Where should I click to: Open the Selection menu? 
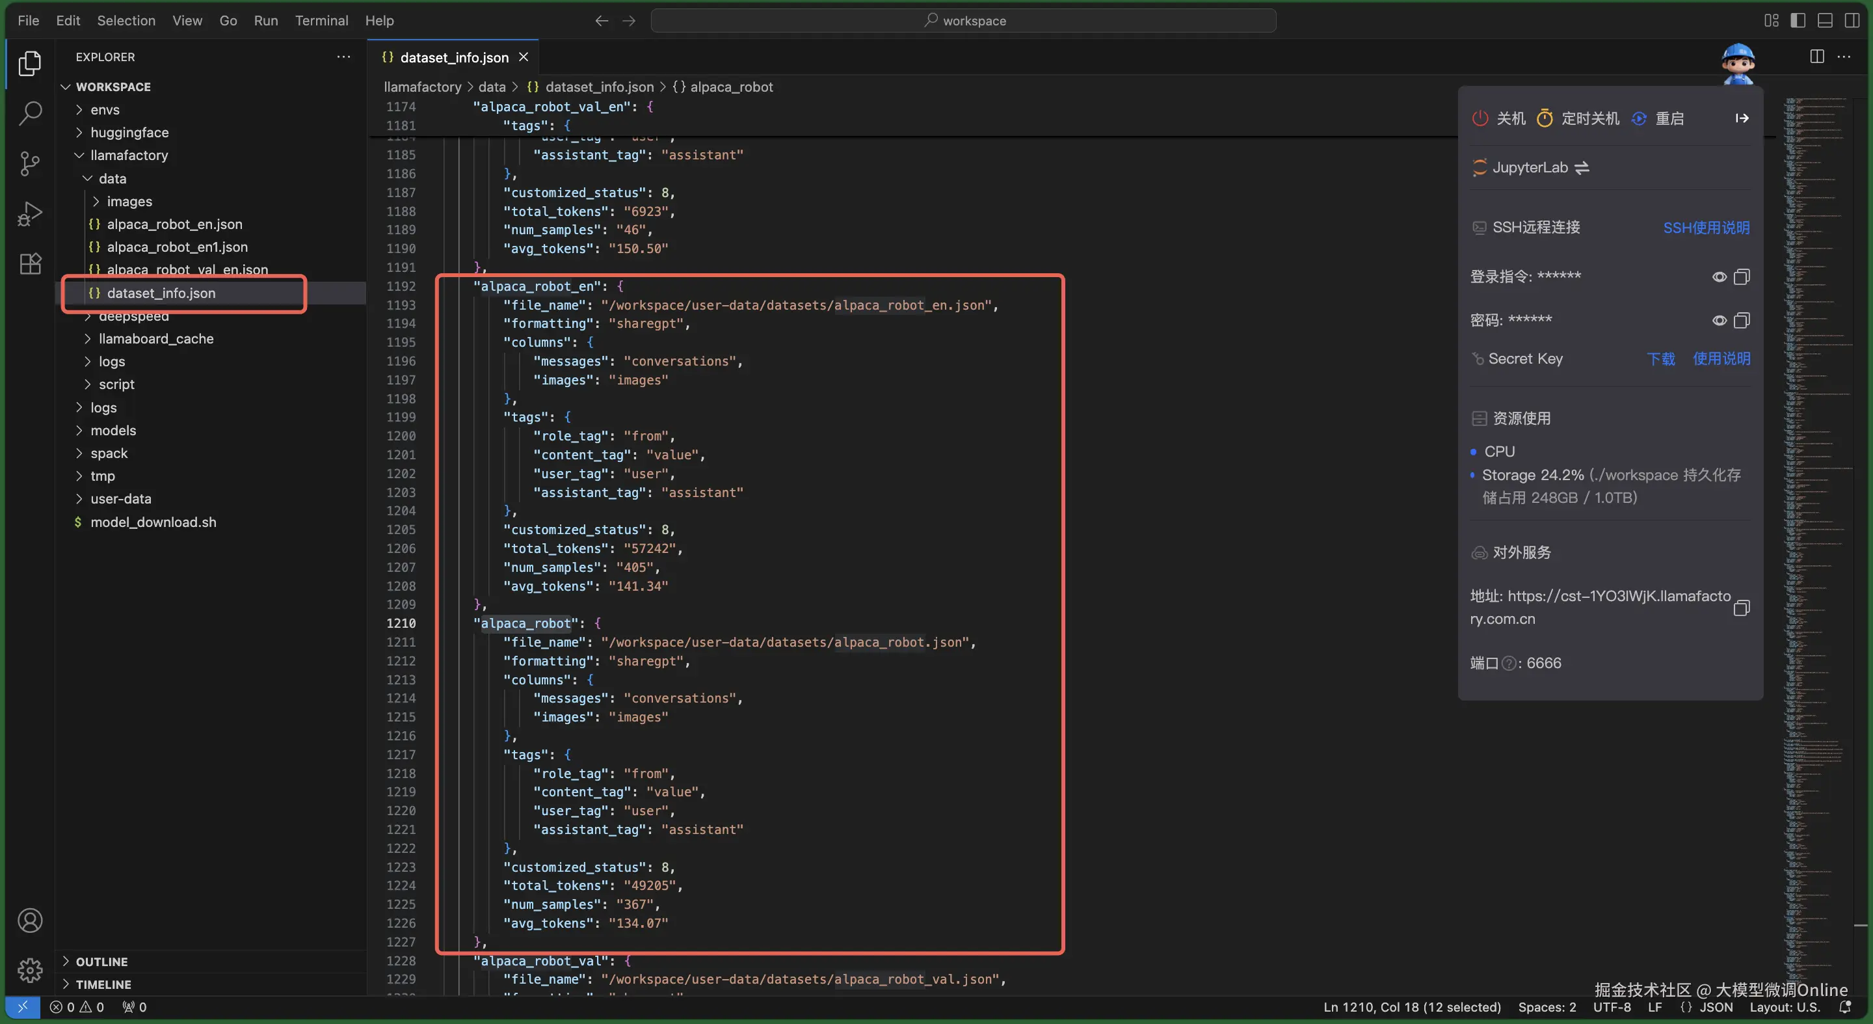pyautogui.click(x=126, y=20)
